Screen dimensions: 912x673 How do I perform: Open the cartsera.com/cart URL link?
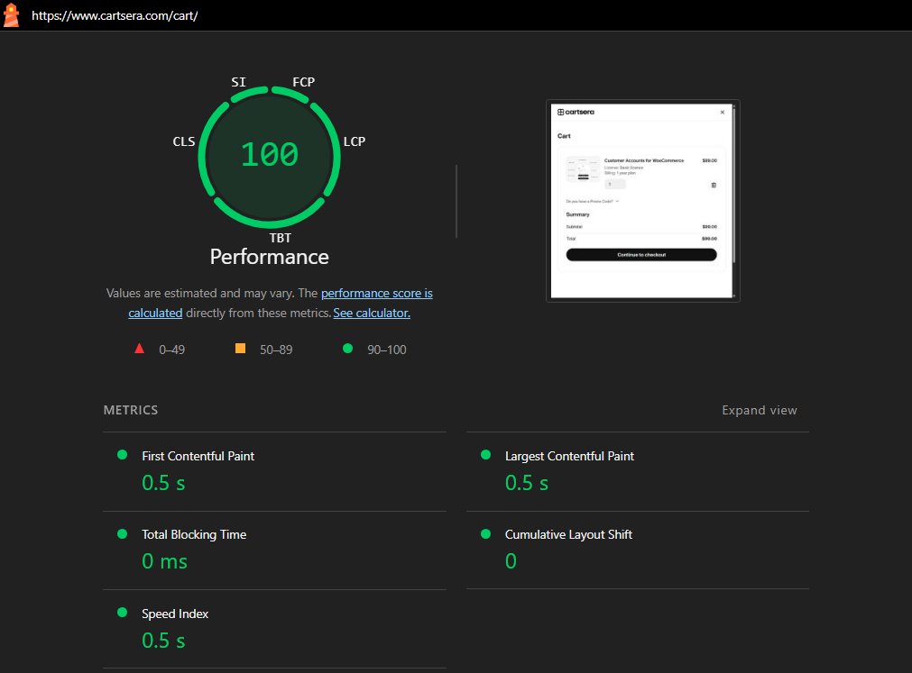[115, 15]
